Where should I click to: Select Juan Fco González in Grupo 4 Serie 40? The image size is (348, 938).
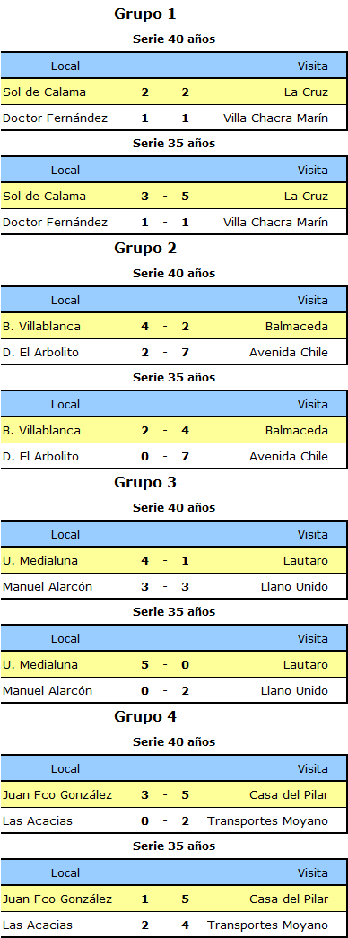57,795
